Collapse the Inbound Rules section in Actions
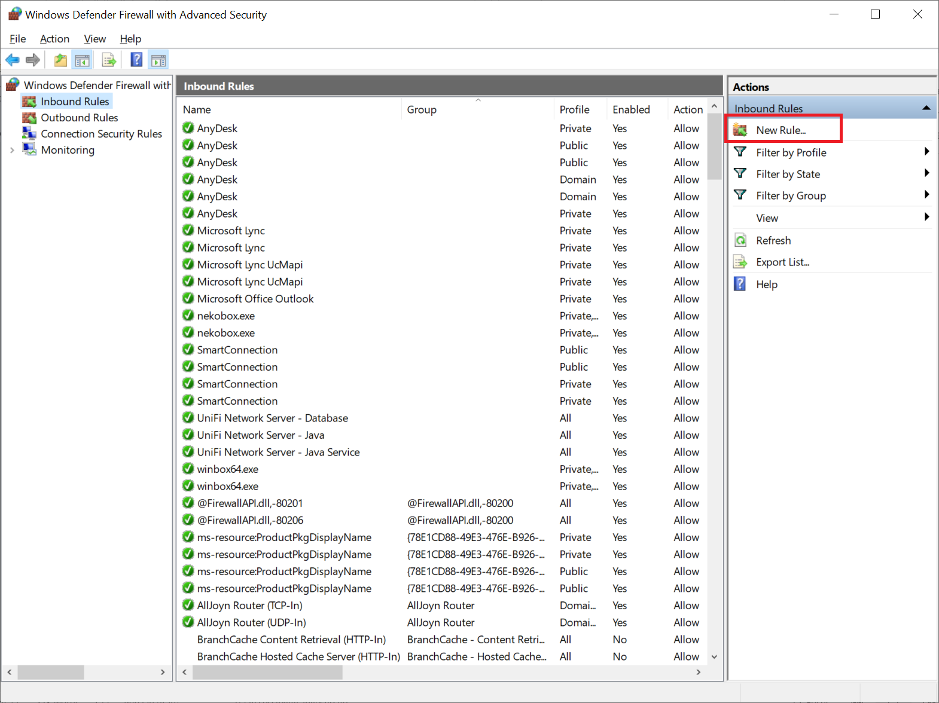The width and height of the screenshot is (939, 703). tap(926, 108)
